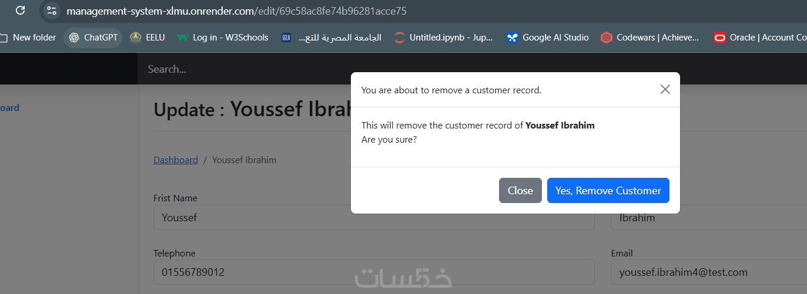Open the EELU bookmark
807x294 pixels.
(x=148, y=38)
